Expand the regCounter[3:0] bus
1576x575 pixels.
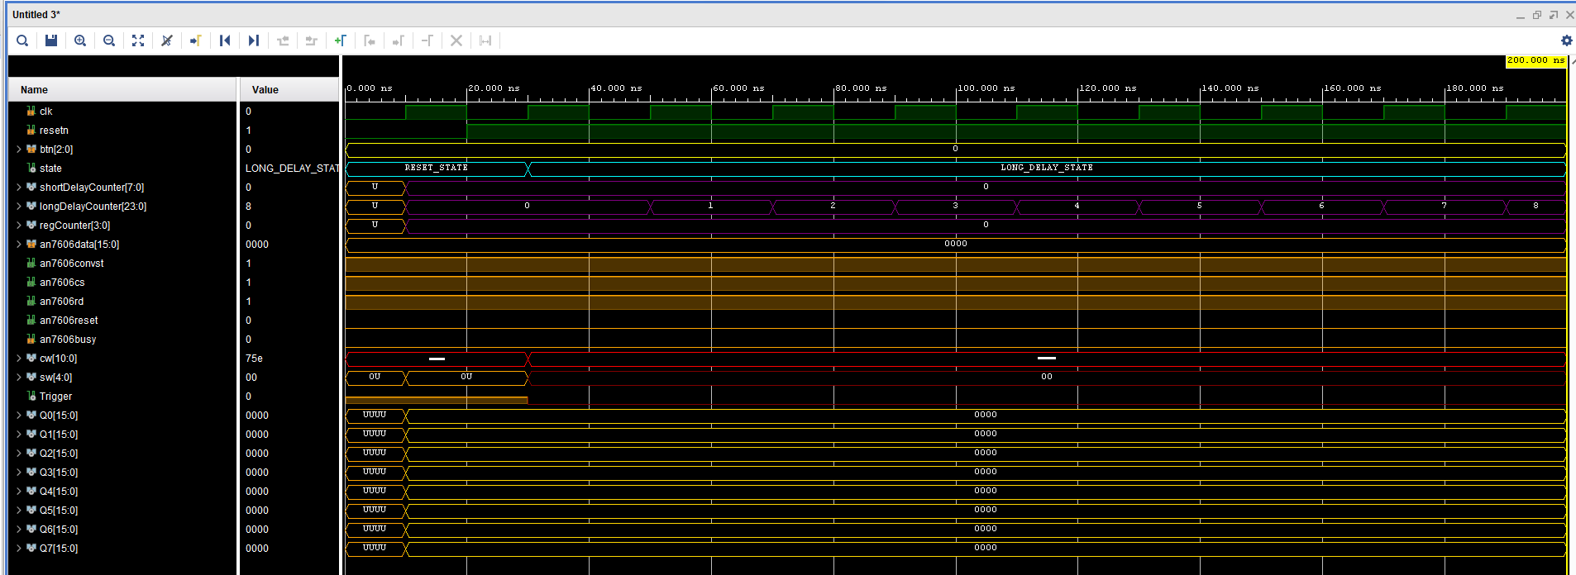coord(19,226)
